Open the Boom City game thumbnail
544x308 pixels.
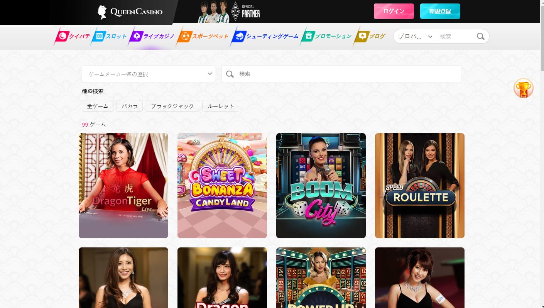click(x=321, y=186)
